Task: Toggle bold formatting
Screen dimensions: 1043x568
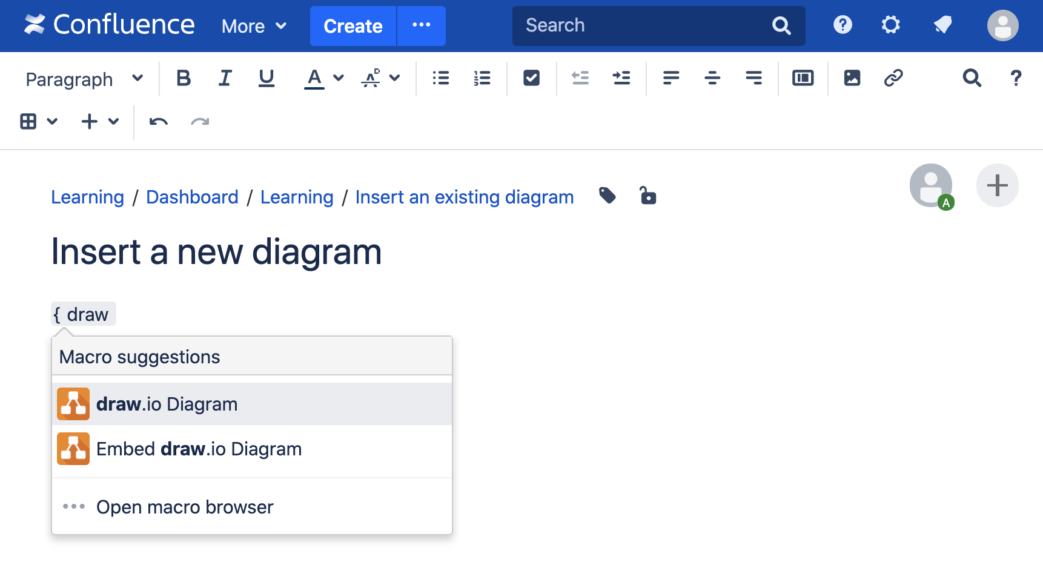Action: (x=184, y=78)
